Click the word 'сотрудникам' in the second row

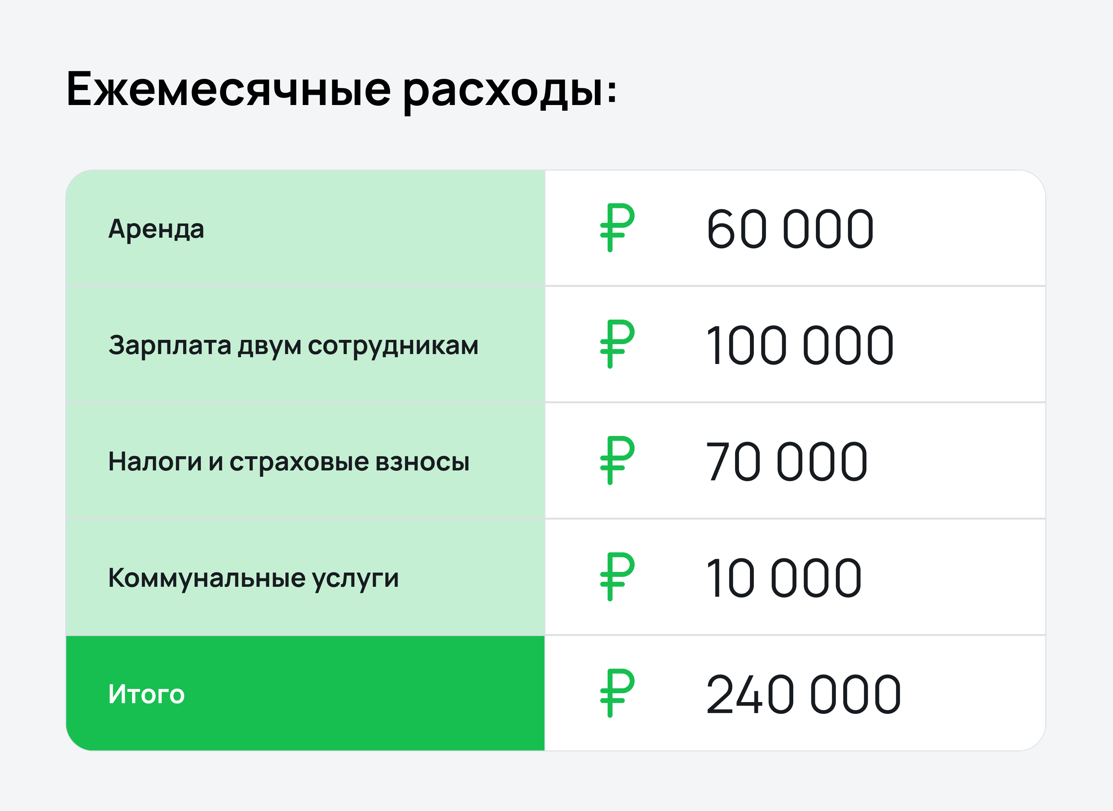pyautogui.click(x=393, y=346)
